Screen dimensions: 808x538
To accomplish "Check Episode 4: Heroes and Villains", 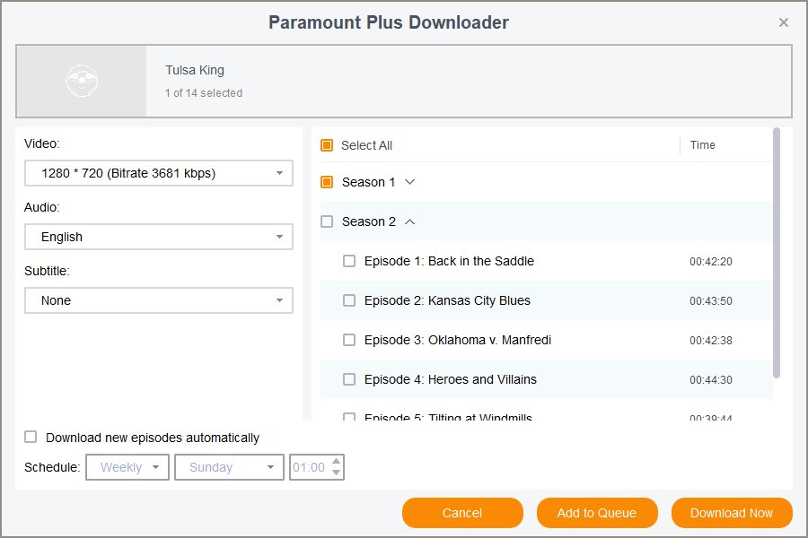I will [349, 379].
